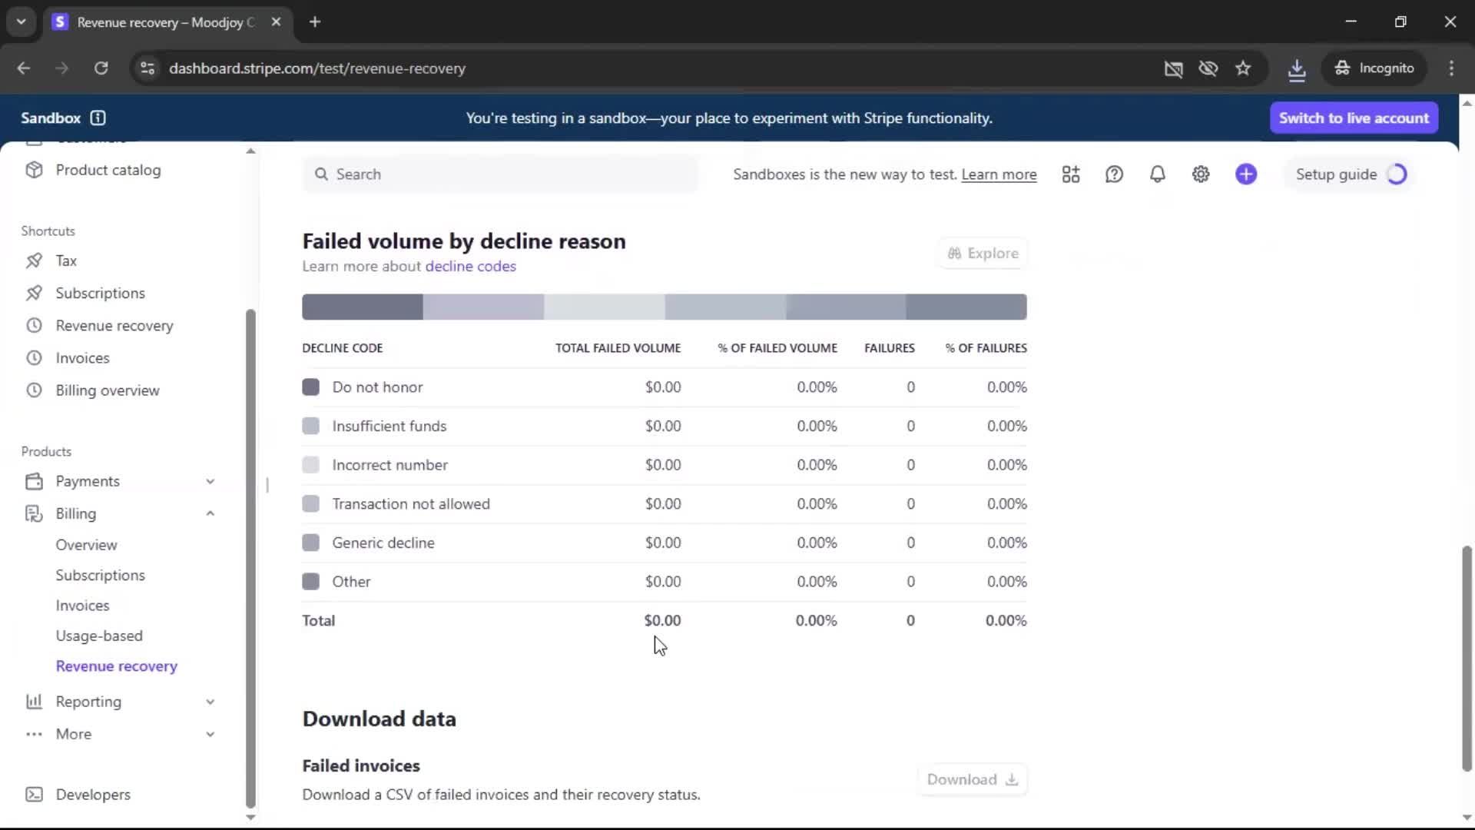Click the Insufficient funds color swatch
1475x830 pixels.
(x=310, y=426)
